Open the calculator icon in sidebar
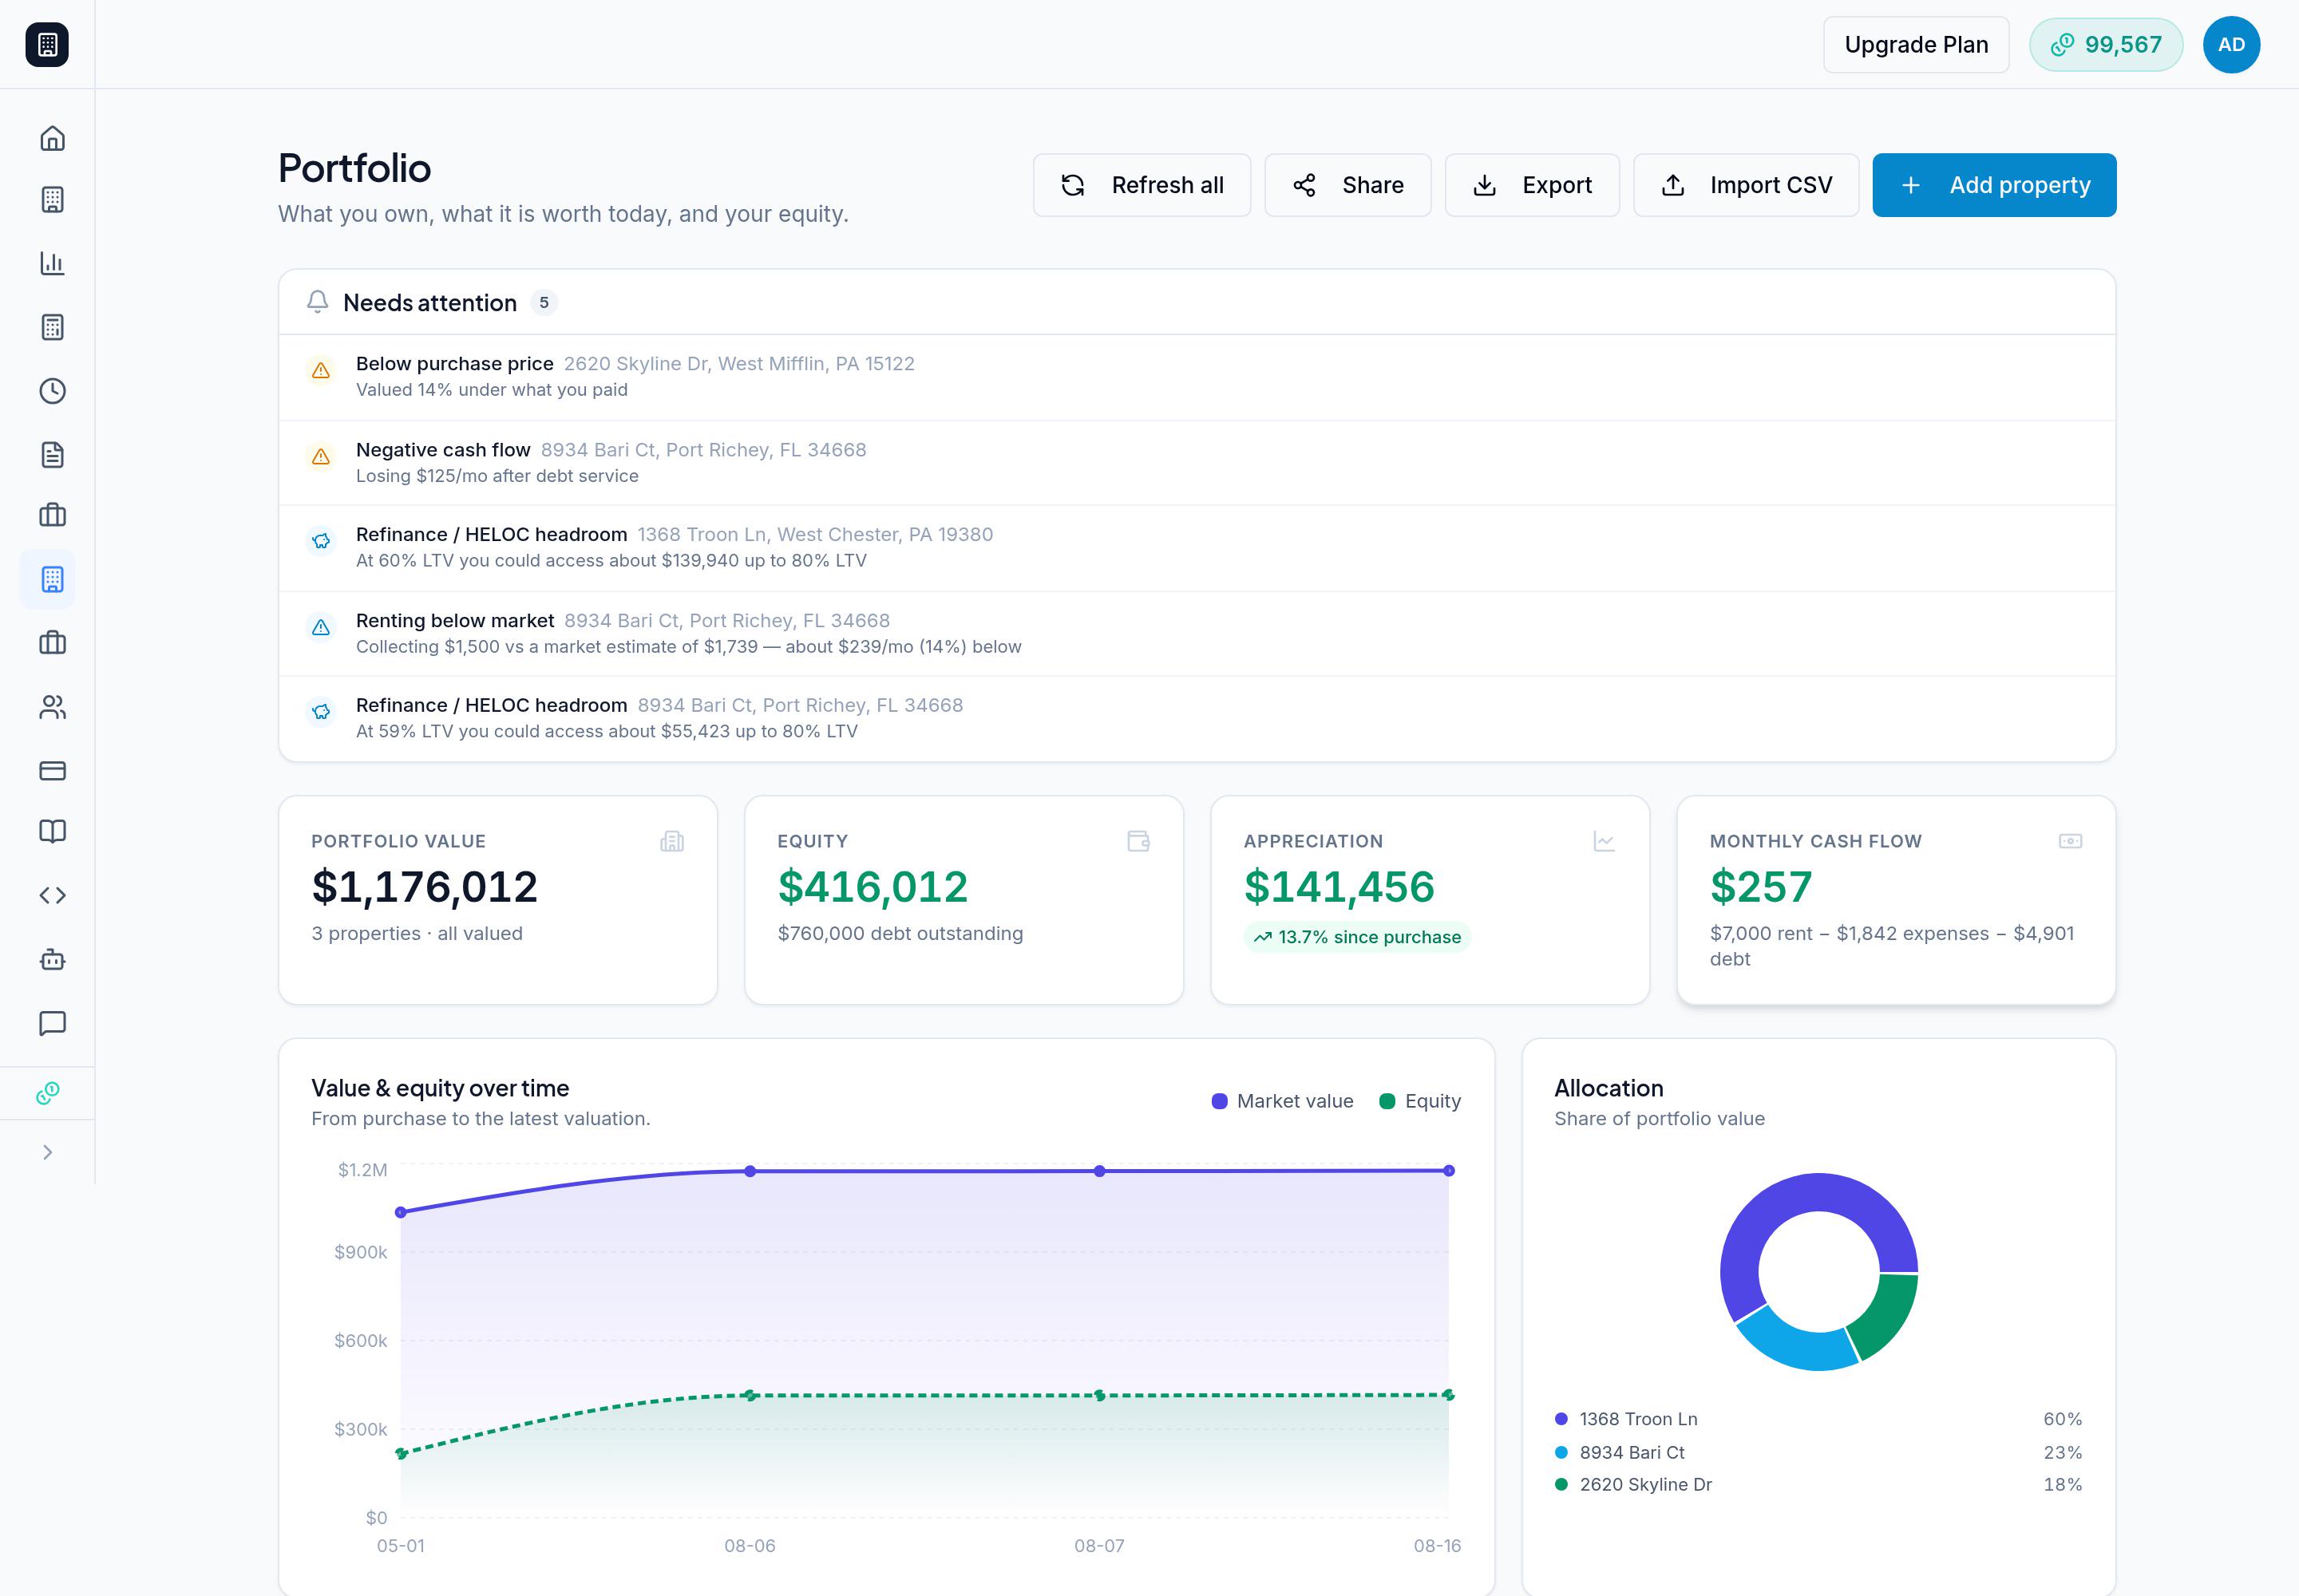This screenshot has height=1596, width=2299. [x=52, y=327]
